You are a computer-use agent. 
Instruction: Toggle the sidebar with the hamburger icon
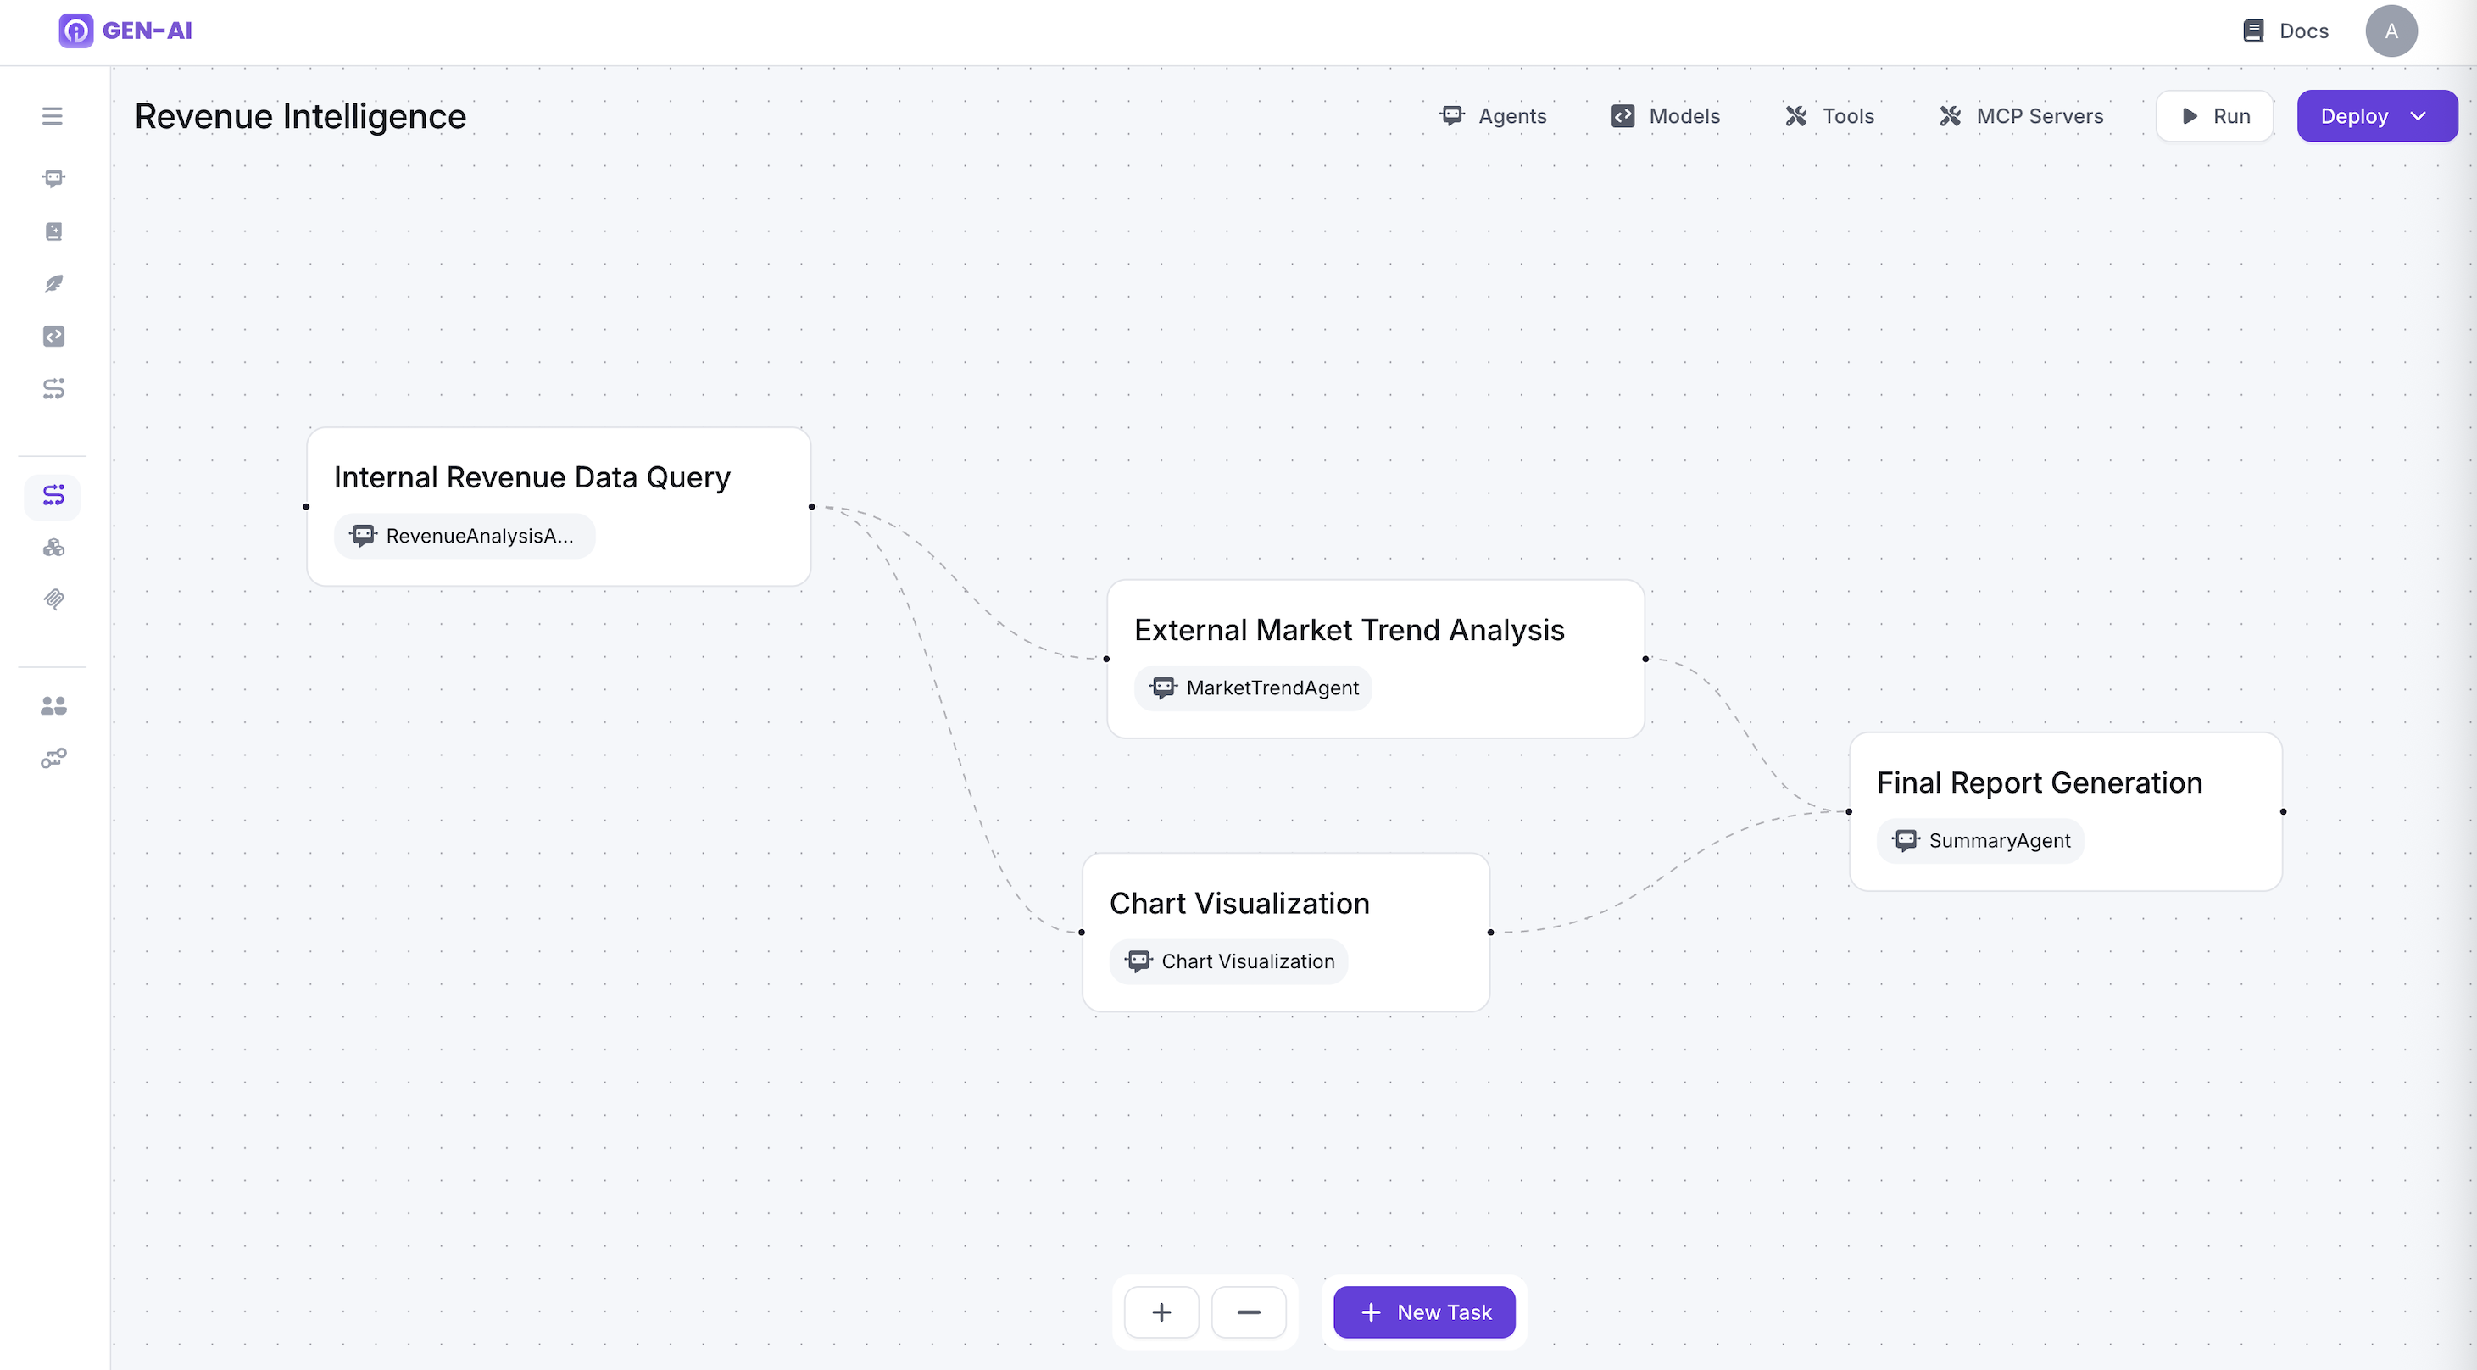[50, 115]
